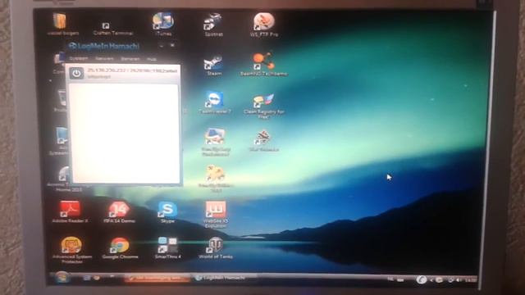Select the Google Chrome desktop shortcut
The width and height of the screenshot is (525, 295).
(x=120, y=248)
